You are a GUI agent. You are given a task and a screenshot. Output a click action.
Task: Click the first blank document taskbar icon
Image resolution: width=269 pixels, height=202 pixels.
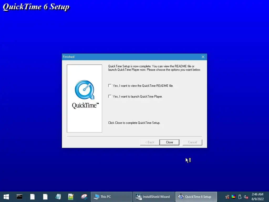coord(32,197)
